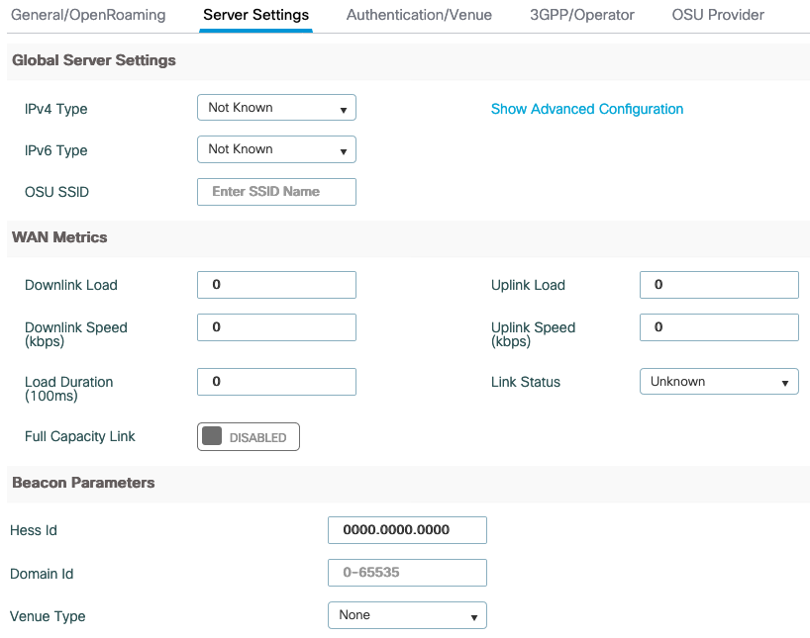
Task: Select the Domain Id input field
Action: 407,573
